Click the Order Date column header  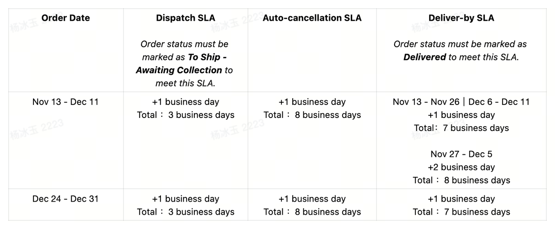(65, 18)
